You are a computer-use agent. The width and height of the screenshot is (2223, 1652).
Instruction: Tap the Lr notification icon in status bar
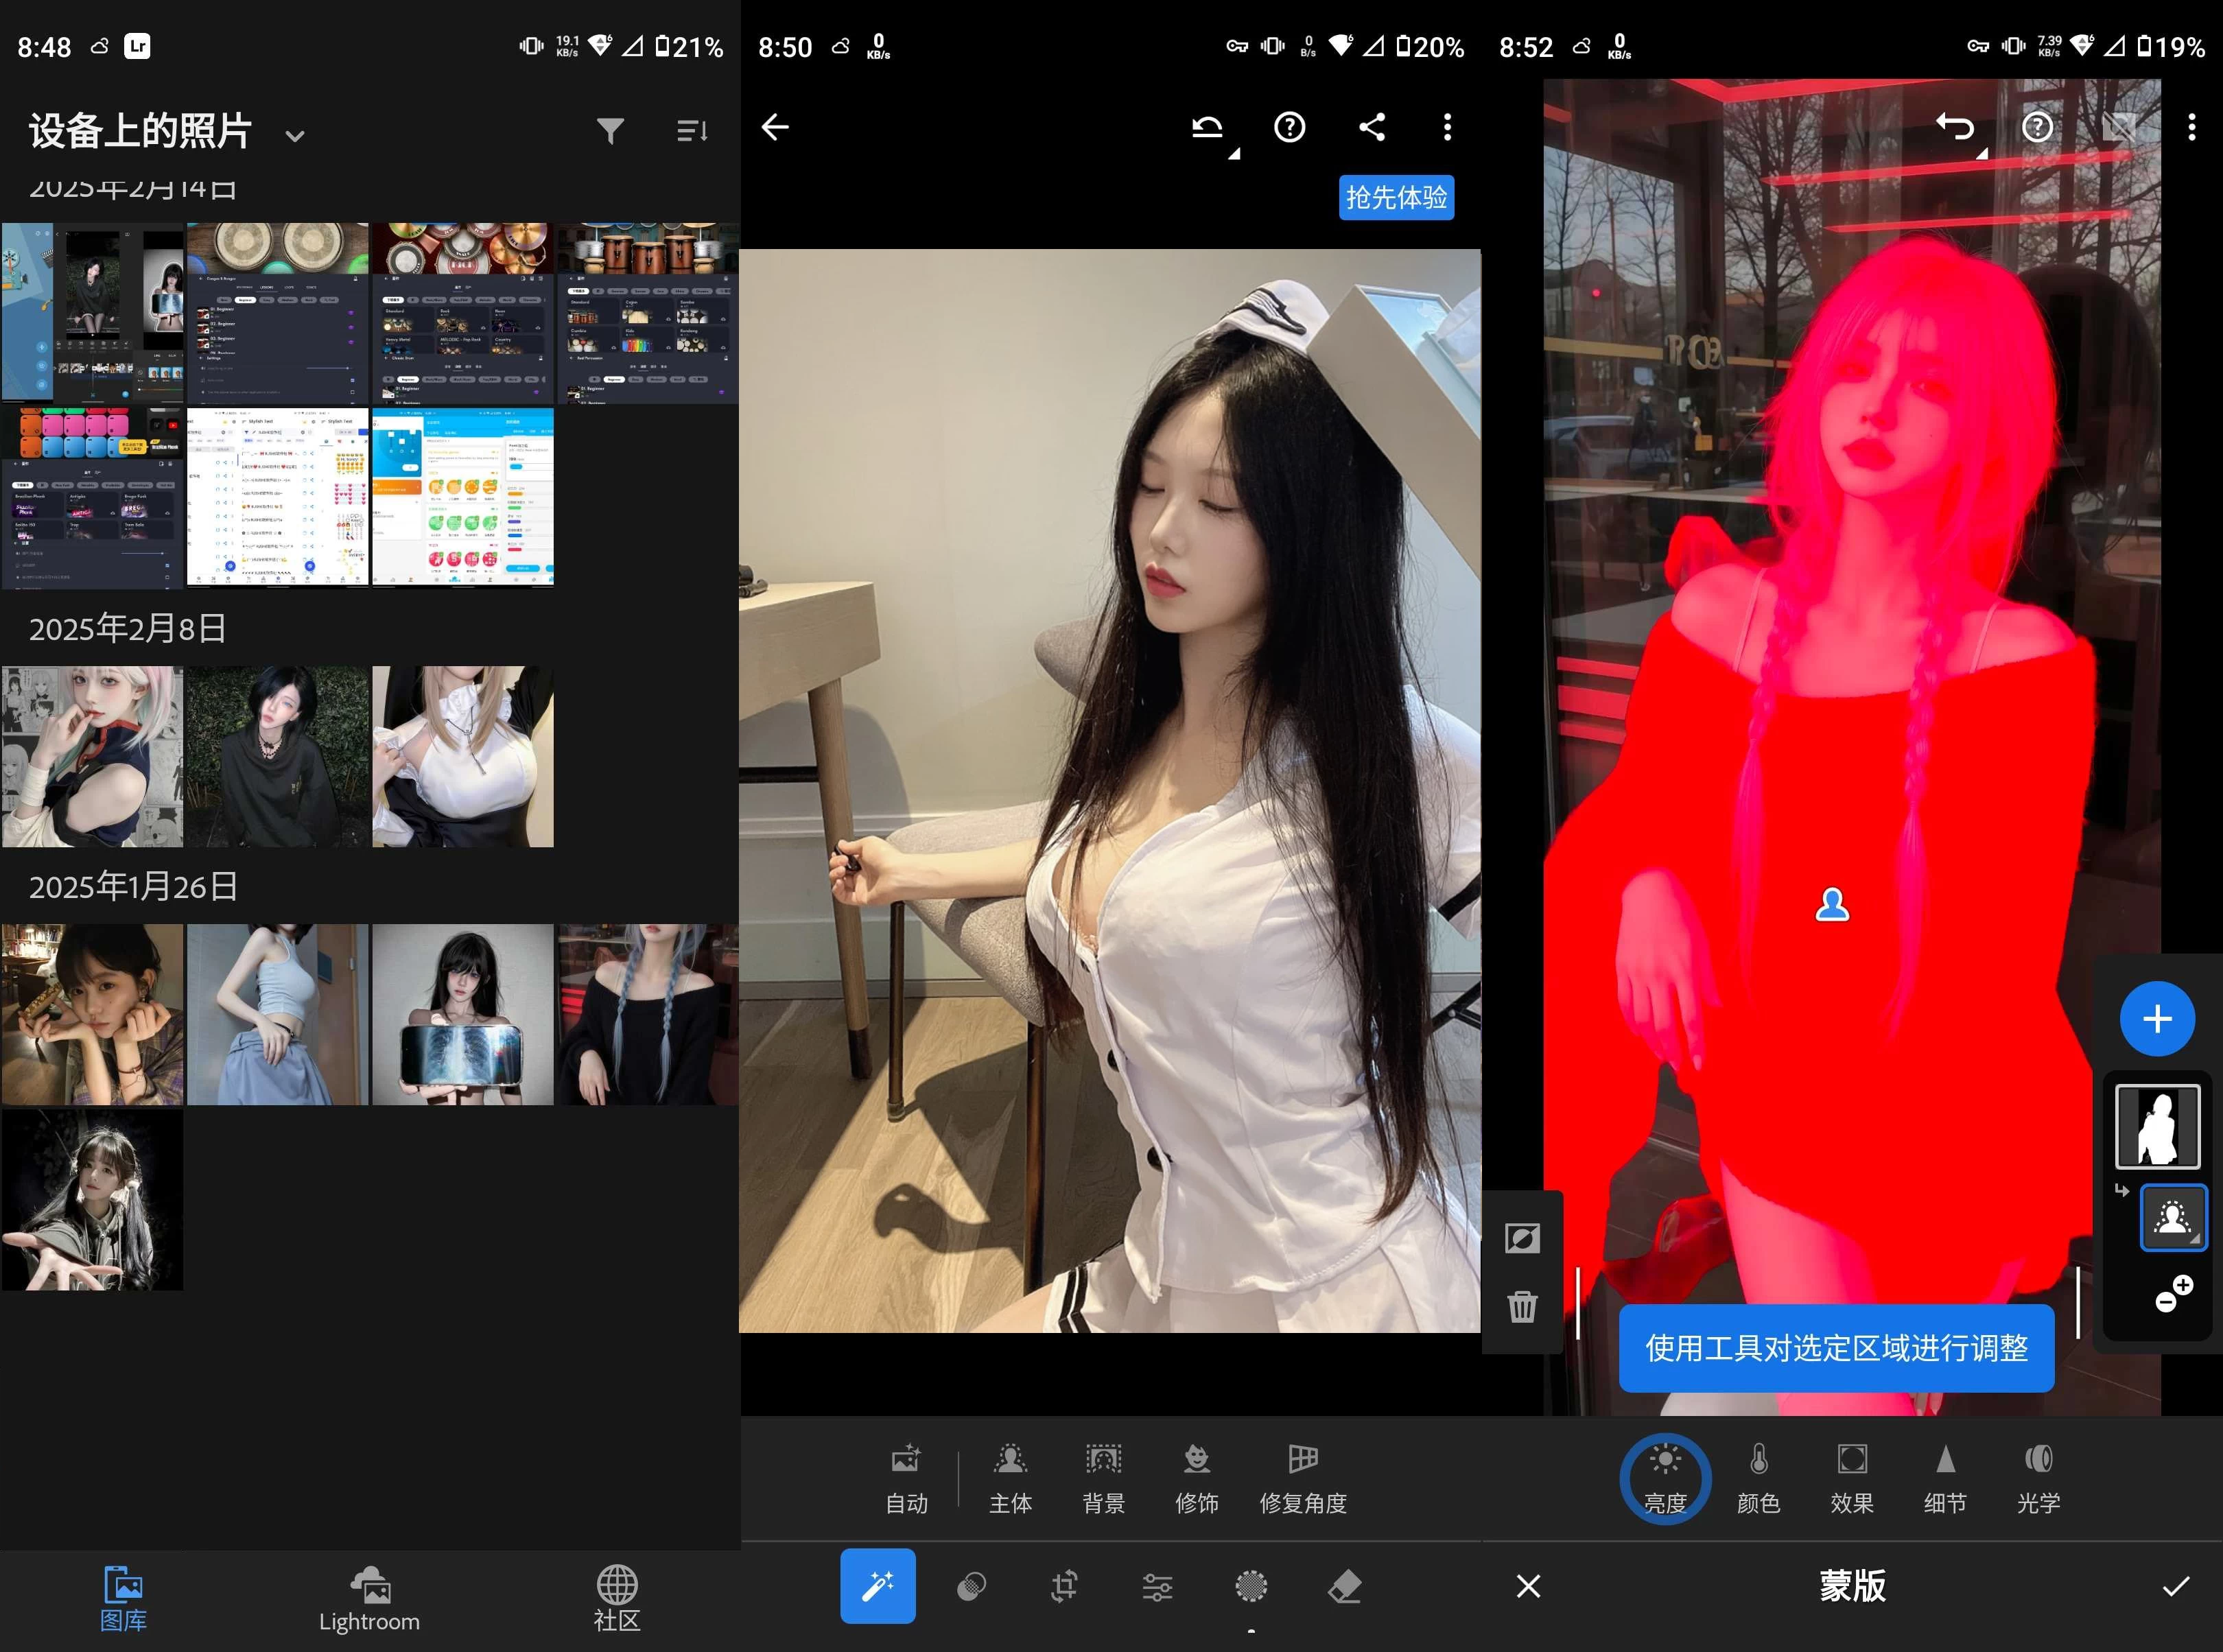[137, 46]
